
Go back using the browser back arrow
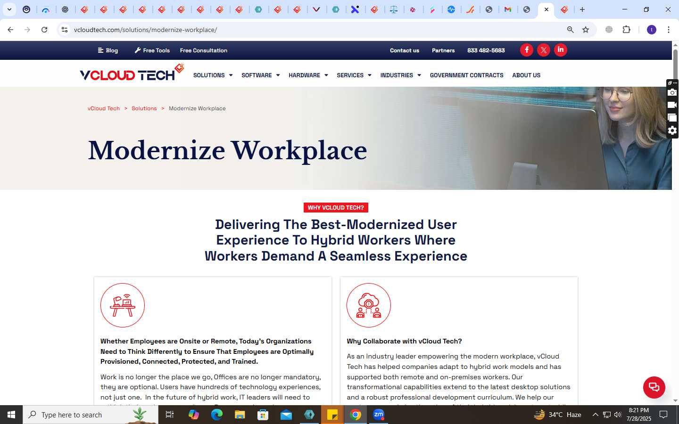10,30
